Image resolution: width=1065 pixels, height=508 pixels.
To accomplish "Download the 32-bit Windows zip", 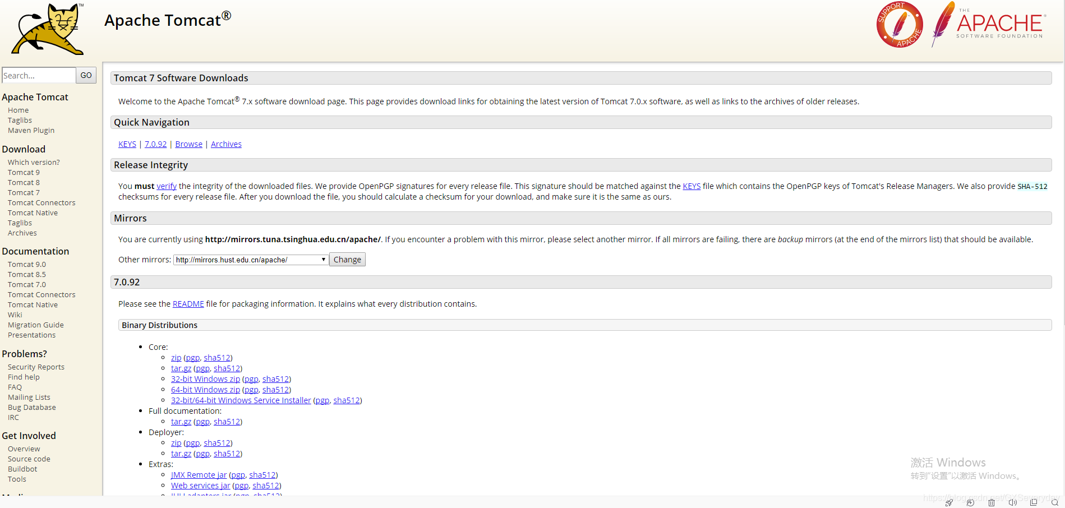I will coord(205,379).
